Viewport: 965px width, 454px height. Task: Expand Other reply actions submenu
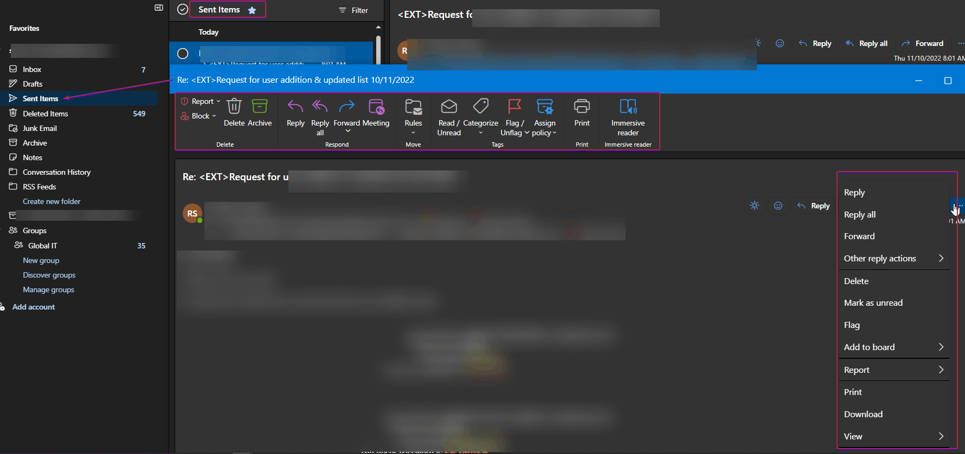(x=894, y=259)
